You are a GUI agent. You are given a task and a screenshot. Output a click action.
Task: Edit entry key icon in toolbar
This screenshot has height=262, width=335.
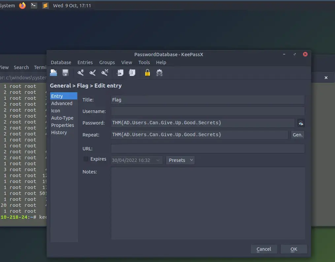point(92,73)
